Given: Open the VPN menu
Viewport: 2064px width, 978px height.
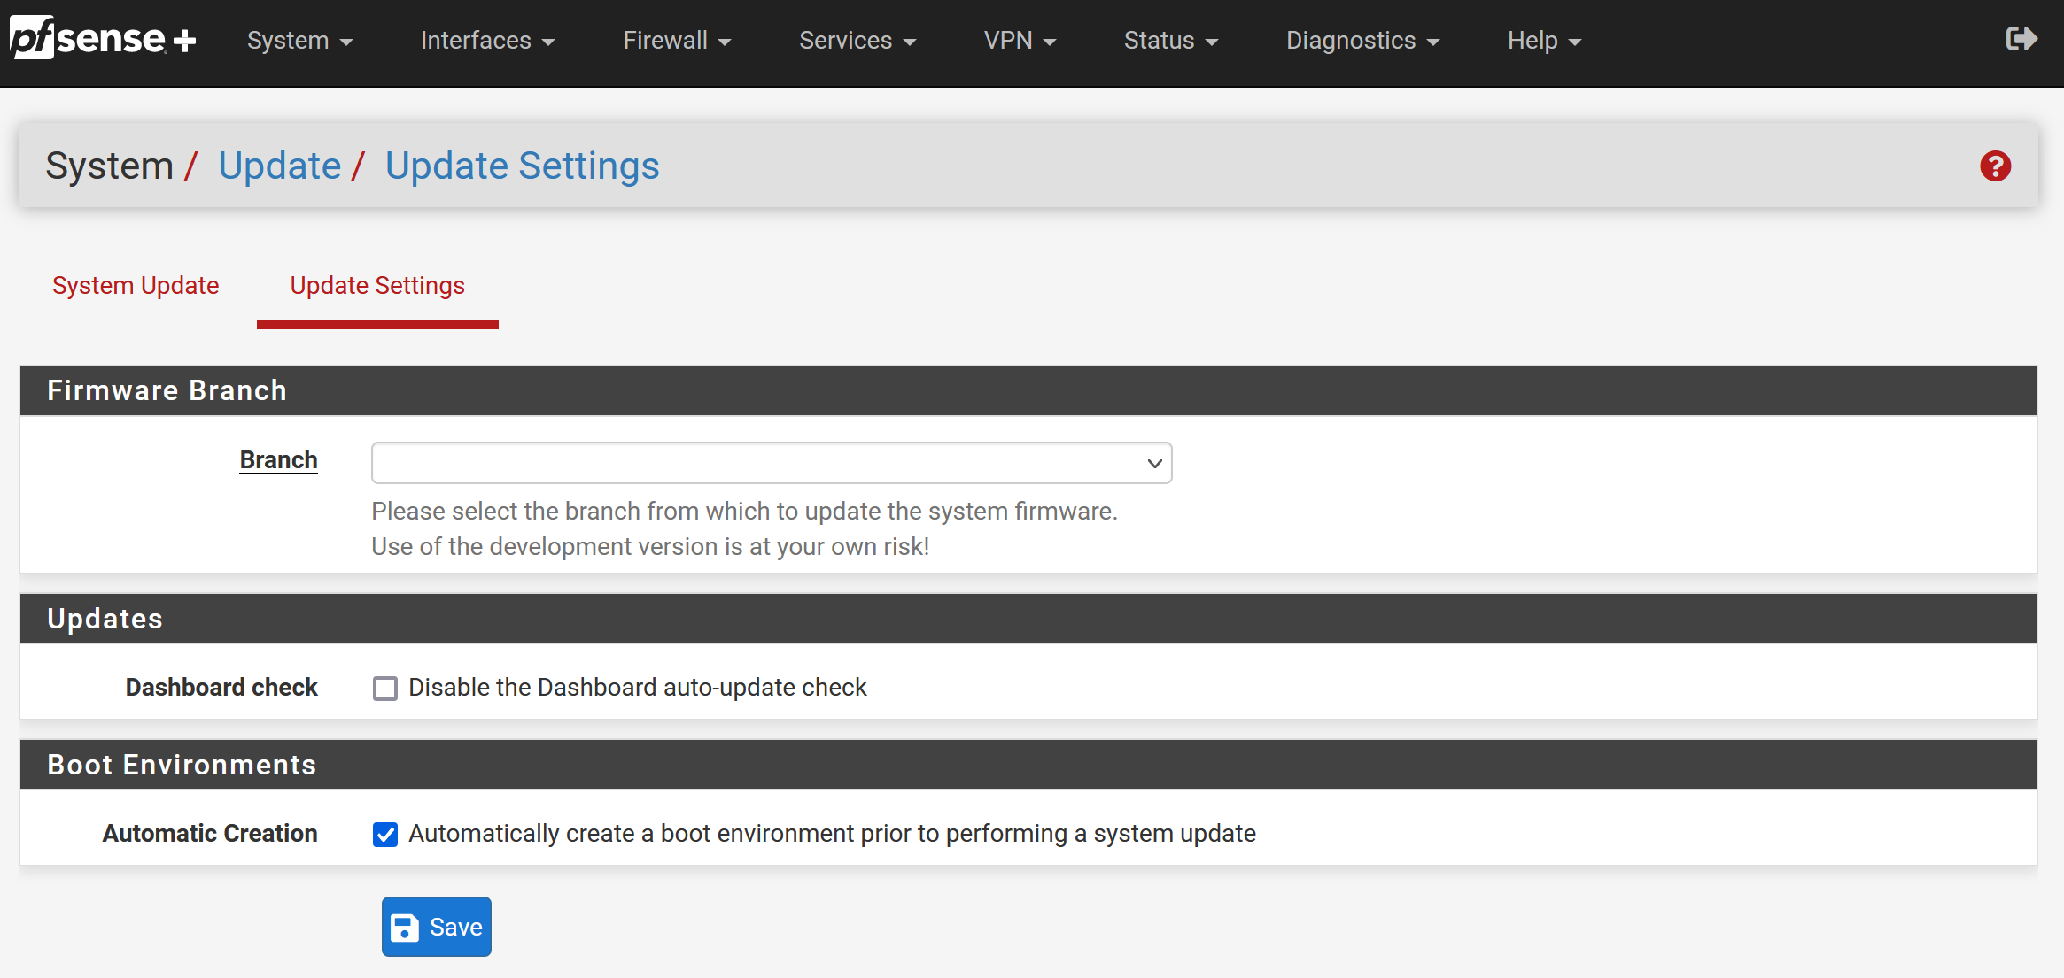Looking at the screenshot, I should tap(1019, 41).
